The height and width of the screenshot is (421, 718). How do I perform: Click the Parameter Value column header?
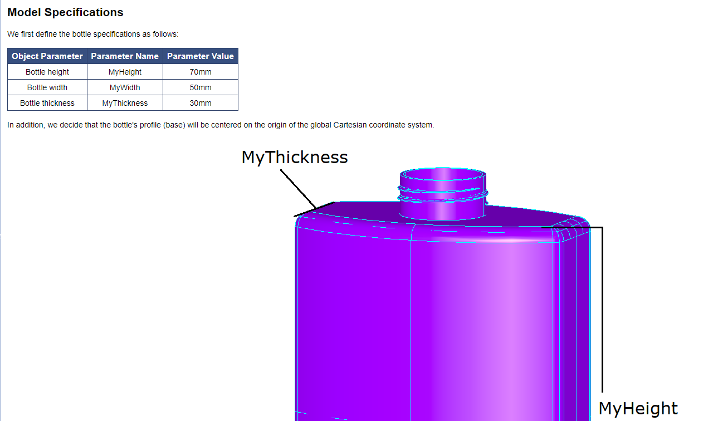(x=200, y=56)
